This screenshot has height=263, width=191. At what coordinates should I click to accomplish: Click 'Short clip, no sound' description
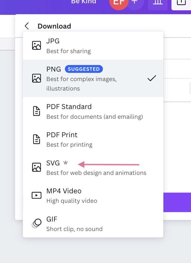pos(74,229)
